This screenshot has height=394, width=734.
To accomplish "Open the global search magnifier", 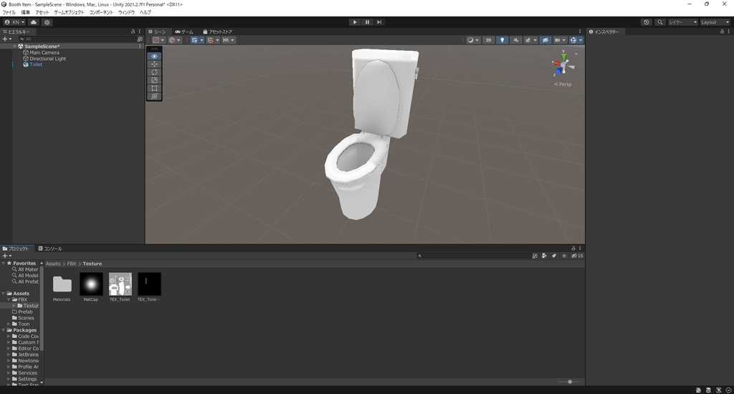I will point(660,22).
